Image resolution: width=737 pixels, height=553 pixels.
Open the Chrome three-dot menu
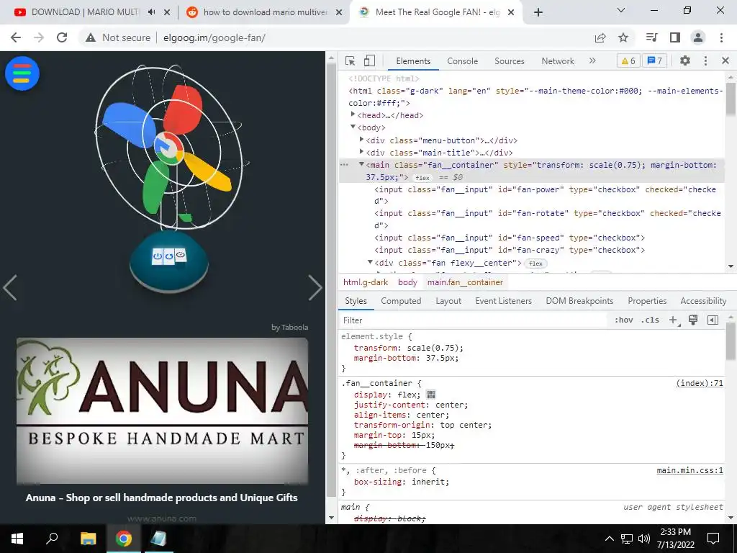721,37
